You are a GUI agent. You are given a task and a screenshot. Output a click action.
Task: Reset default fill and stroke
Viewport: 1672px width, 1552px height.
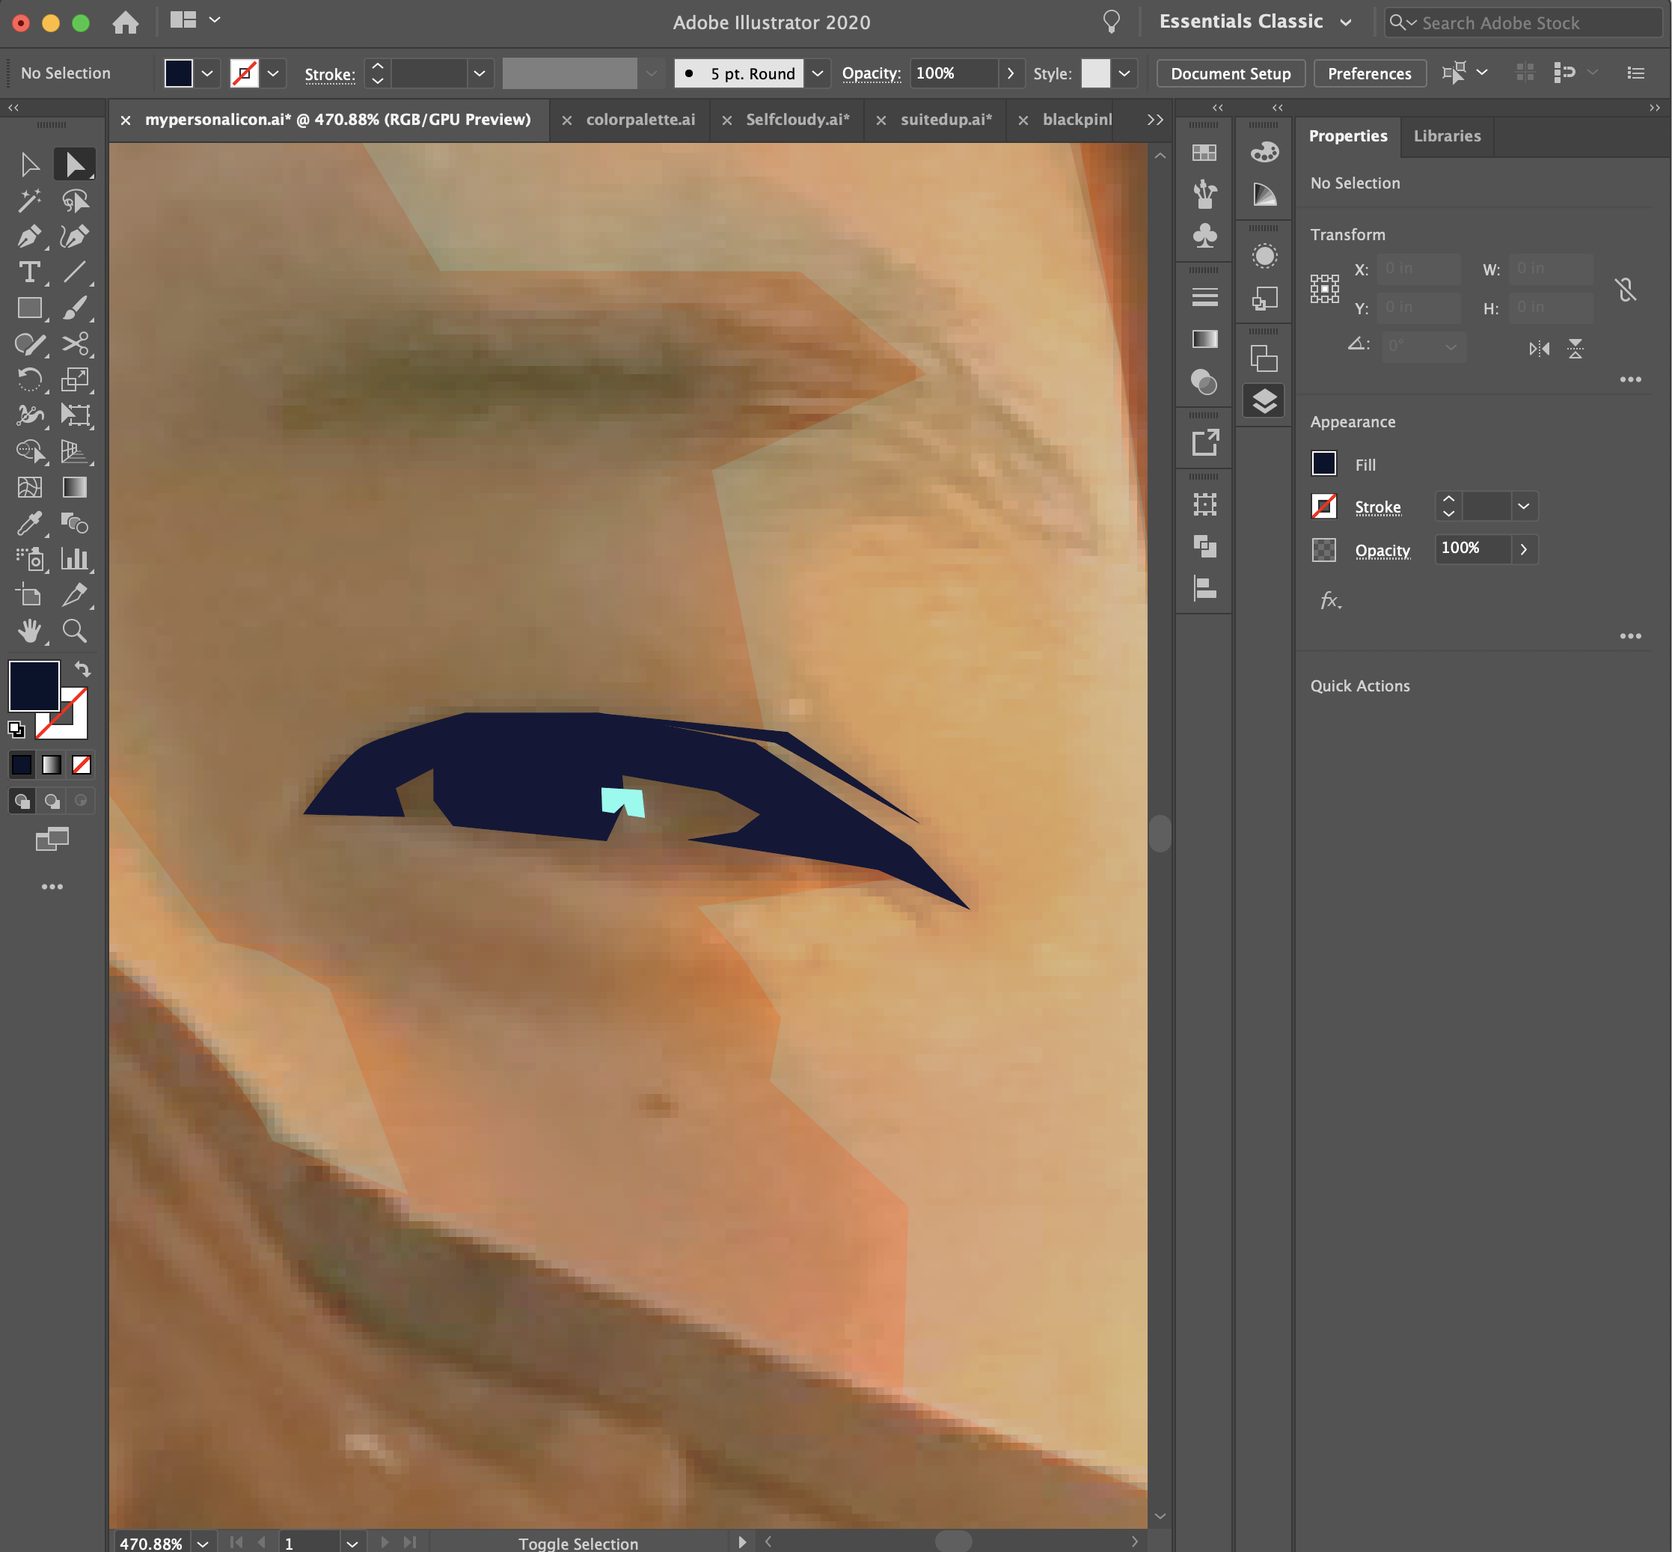(16, 729)
